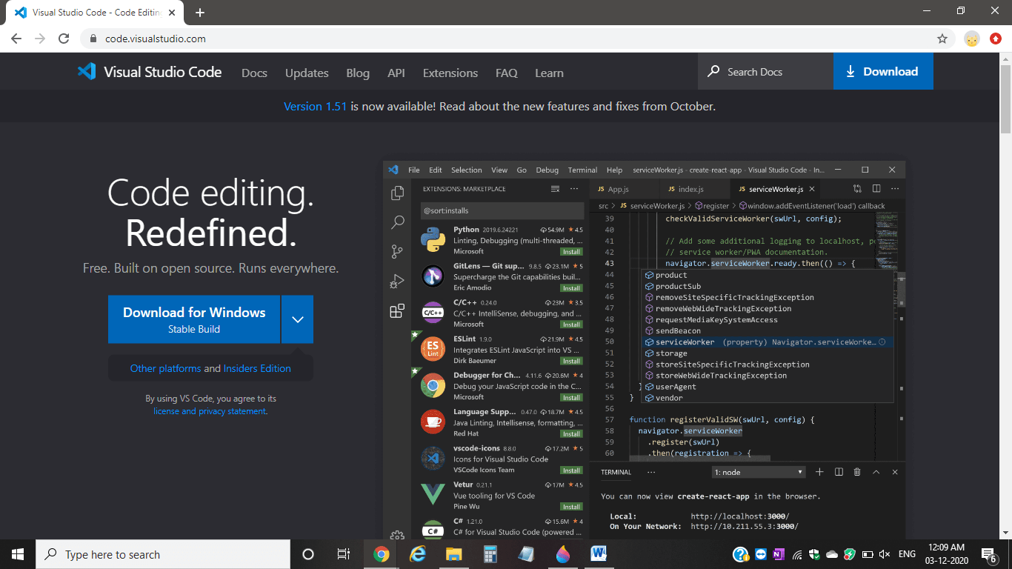
Task: Open the ellipsis menu beside the Terminal label
Action: (651, 472)
